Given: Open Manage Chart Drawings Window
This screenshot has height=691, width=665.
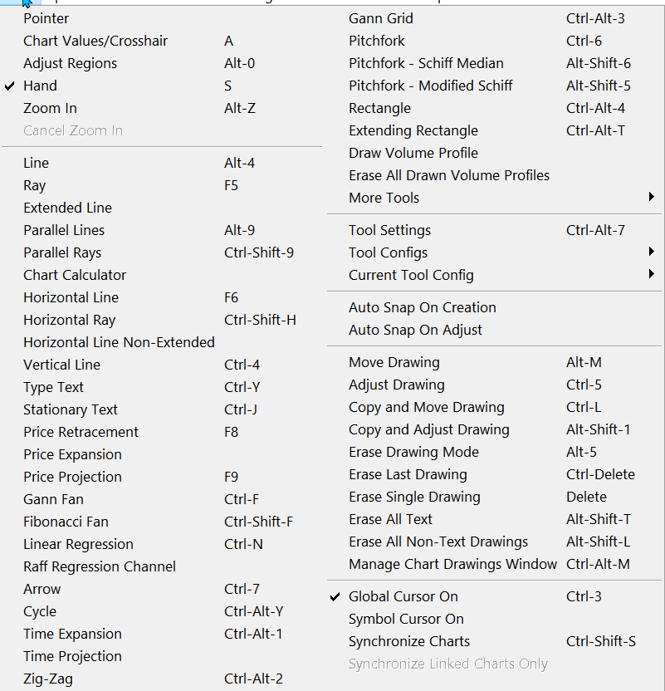Looking at the screenshot, I should click(452, 564).
